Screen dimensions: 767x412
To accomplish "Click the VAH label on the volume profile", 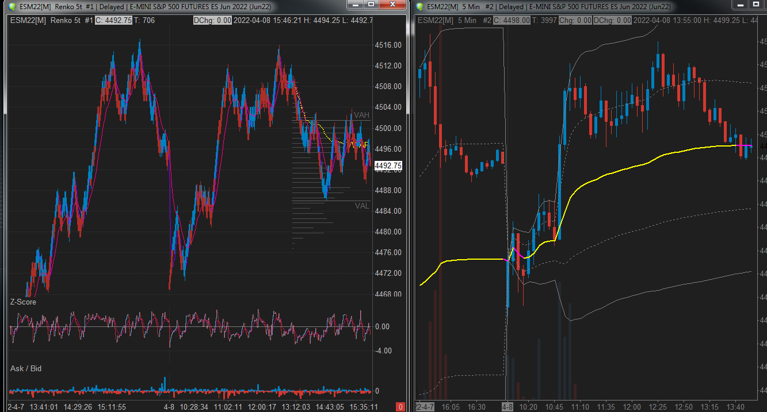I will [361, 115].
